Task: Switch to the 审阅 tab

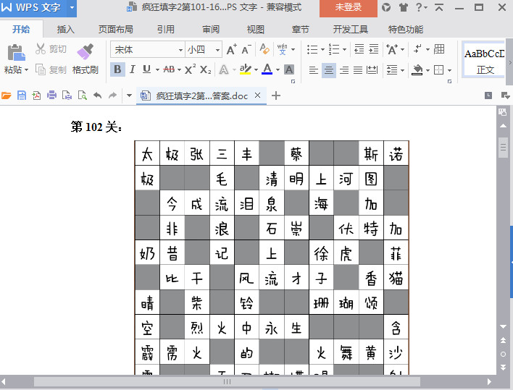Action: [x=211, y=30]
